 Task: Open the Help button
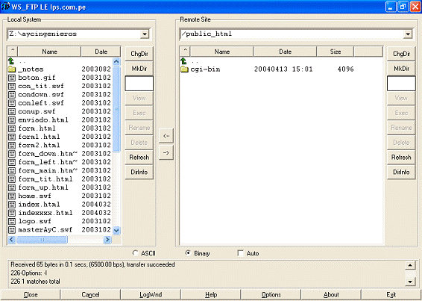click(211, 295)
